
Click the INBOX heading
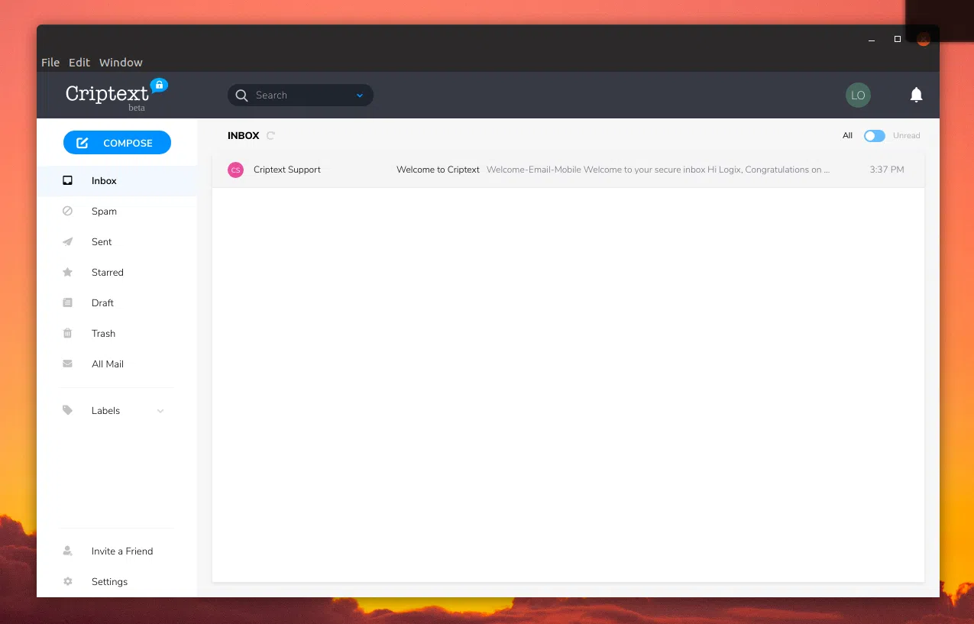click(244, 135)
